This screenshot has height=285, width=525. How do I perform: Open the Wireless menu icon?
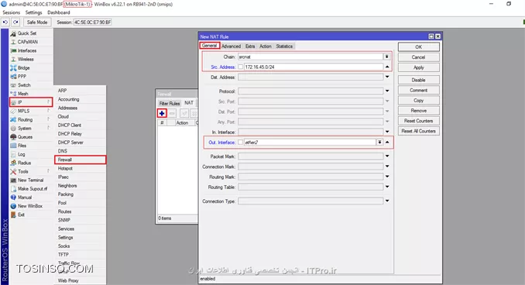coord(13,60)
